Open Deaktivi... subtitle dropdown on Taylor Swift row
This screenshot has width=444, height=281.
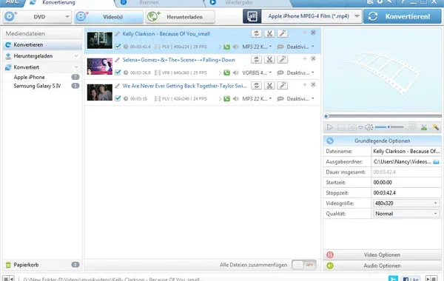[300, 99]
